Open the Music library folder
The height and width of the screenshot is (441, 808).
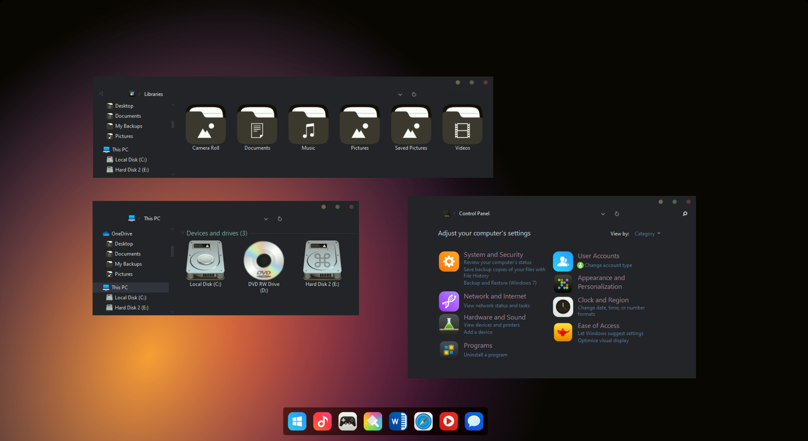[308, 125]
